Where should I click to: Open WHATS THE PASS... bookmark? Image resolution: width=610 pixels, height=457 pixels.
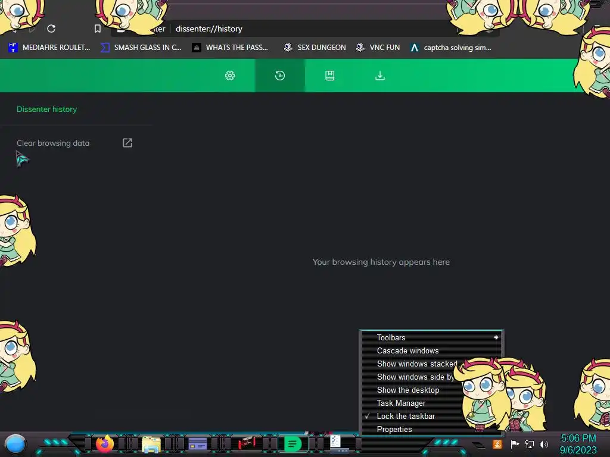tap(230, 48)
